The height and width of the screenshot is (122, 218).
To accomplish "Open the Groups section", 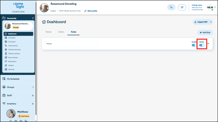I will (18, 87).
